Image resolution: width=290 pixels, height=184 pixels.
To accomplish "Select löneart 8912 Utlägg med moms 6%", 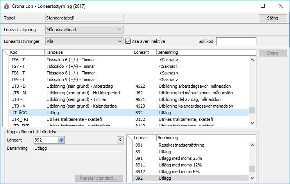I will tap(191, 172).
